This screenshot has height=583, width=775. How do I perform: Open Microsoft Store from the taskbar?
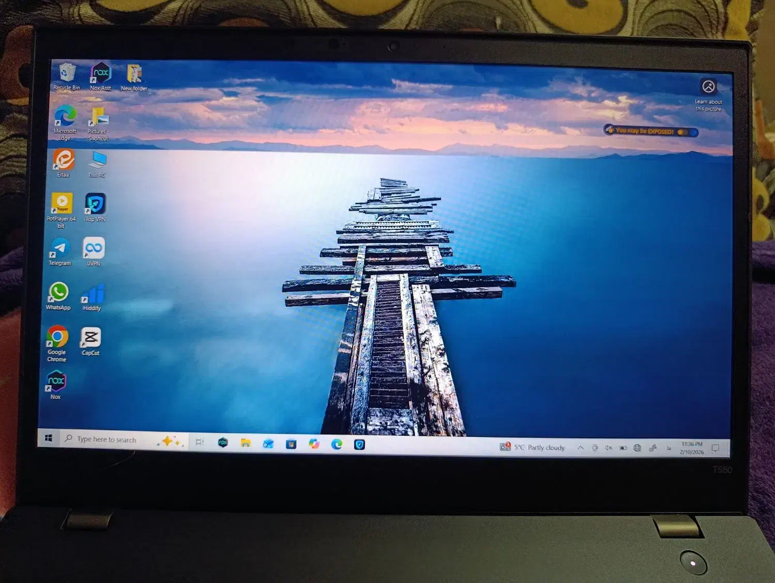point(291,444)
